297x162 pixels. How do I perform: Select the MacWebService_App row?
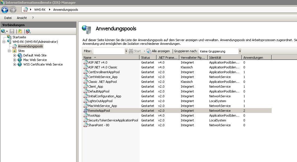click(x=177, y=106)
